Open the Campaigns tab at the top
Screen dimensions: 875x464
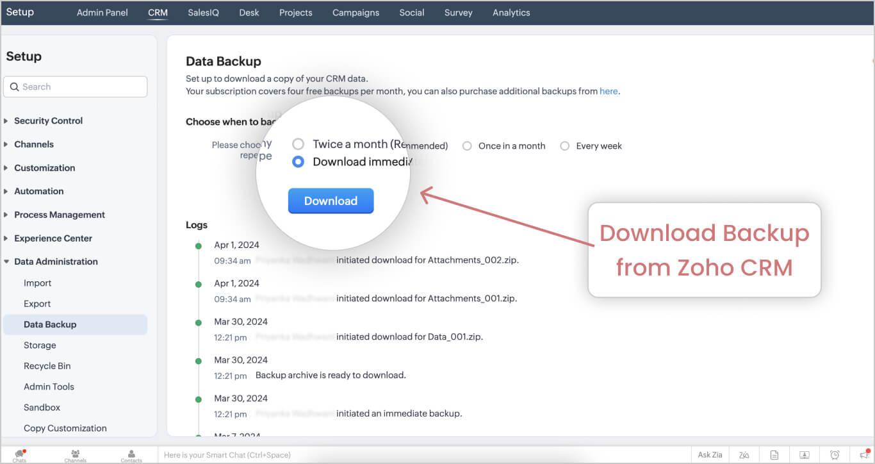355,12
